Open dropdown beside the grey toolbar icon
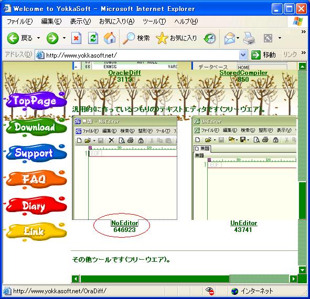 point(280,38)
